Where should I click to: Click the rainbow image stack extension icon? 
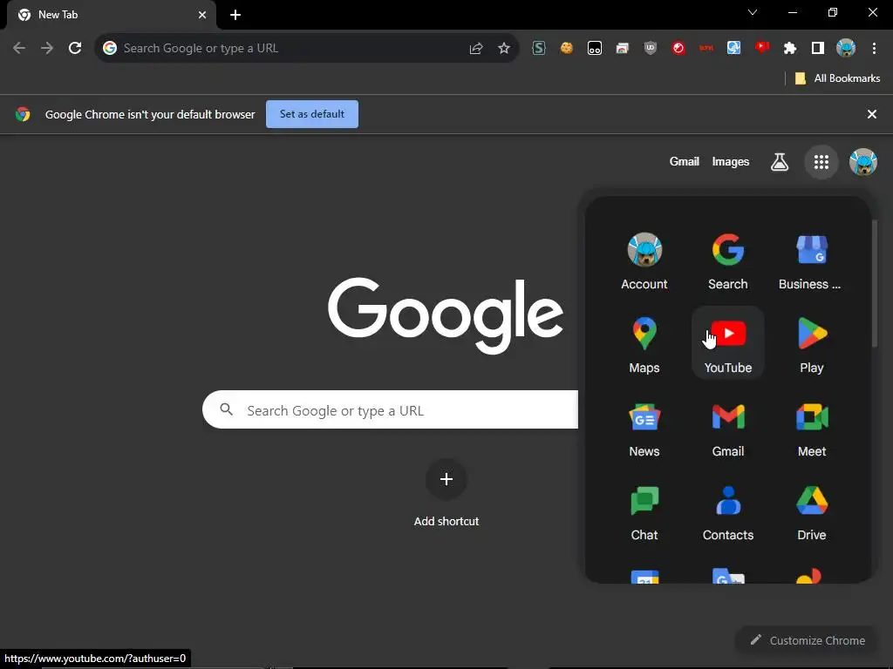[623, 49]
